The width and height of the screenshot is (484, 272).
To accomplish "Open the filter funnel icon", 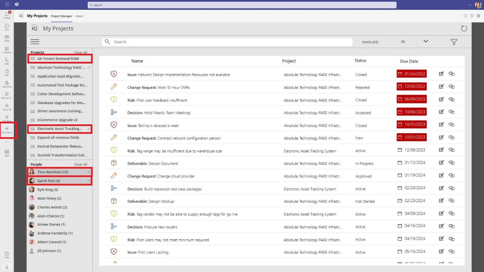I will click(454, 42).
